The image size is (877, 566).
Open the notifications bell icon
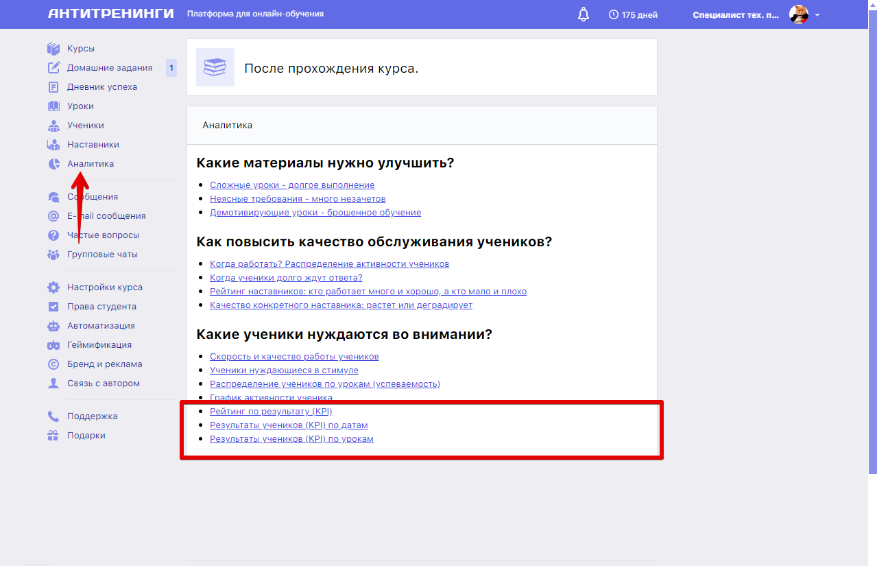583,14
